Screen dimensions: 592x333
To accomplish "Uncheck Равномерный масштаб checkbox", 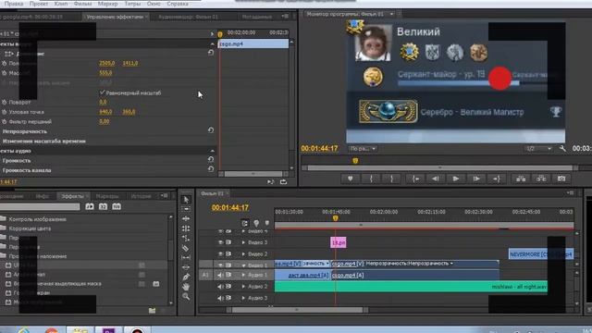I will point(102,92).
